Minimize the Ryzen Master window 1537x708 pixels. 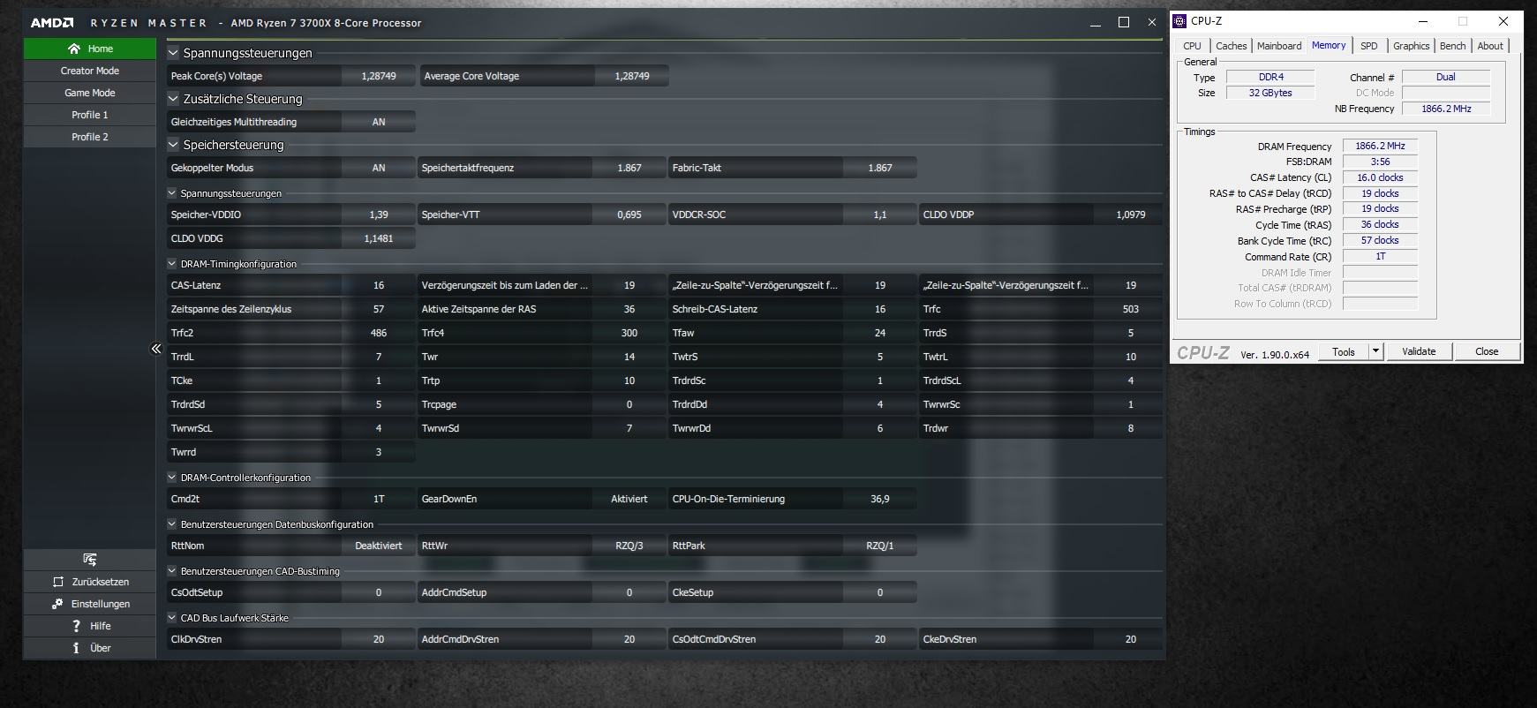click(1096, 23)
